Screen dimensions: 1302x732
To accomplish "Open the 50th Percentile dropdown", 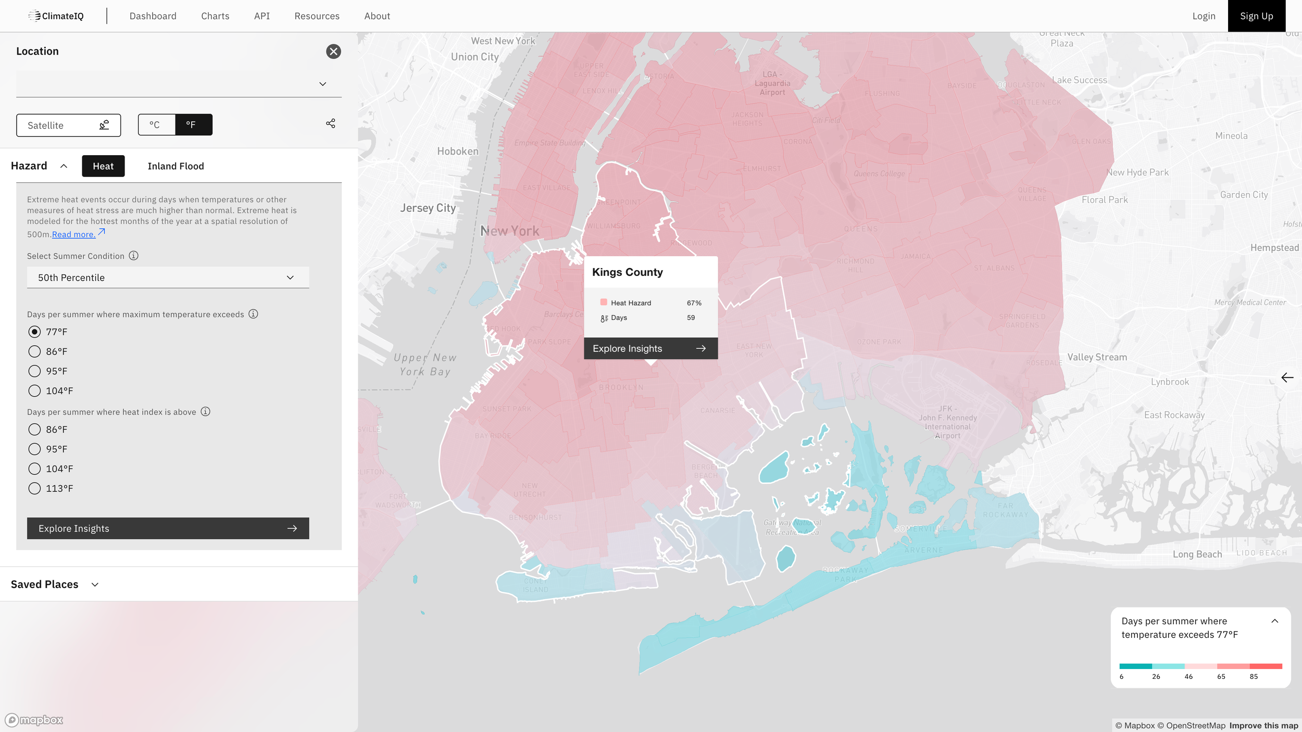I will (168, 277).
